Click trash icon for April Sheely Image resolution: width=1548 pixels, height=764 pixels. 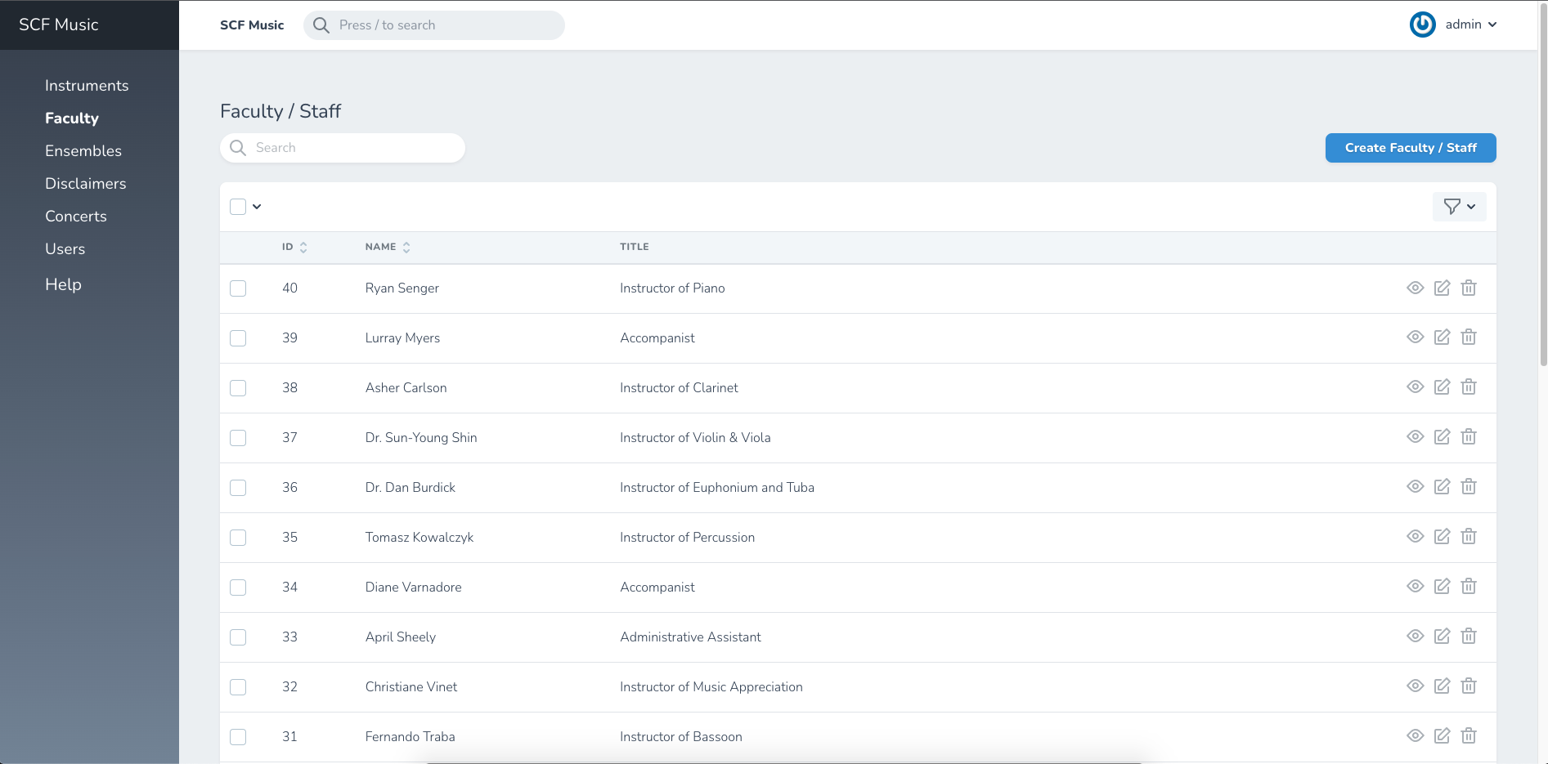click(1469, 637)
